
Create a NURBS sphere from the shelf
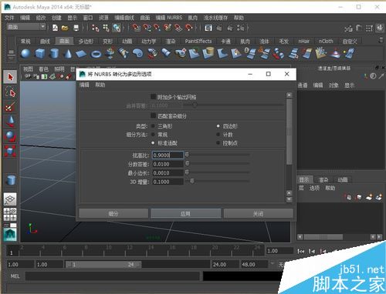pos(25,53)
